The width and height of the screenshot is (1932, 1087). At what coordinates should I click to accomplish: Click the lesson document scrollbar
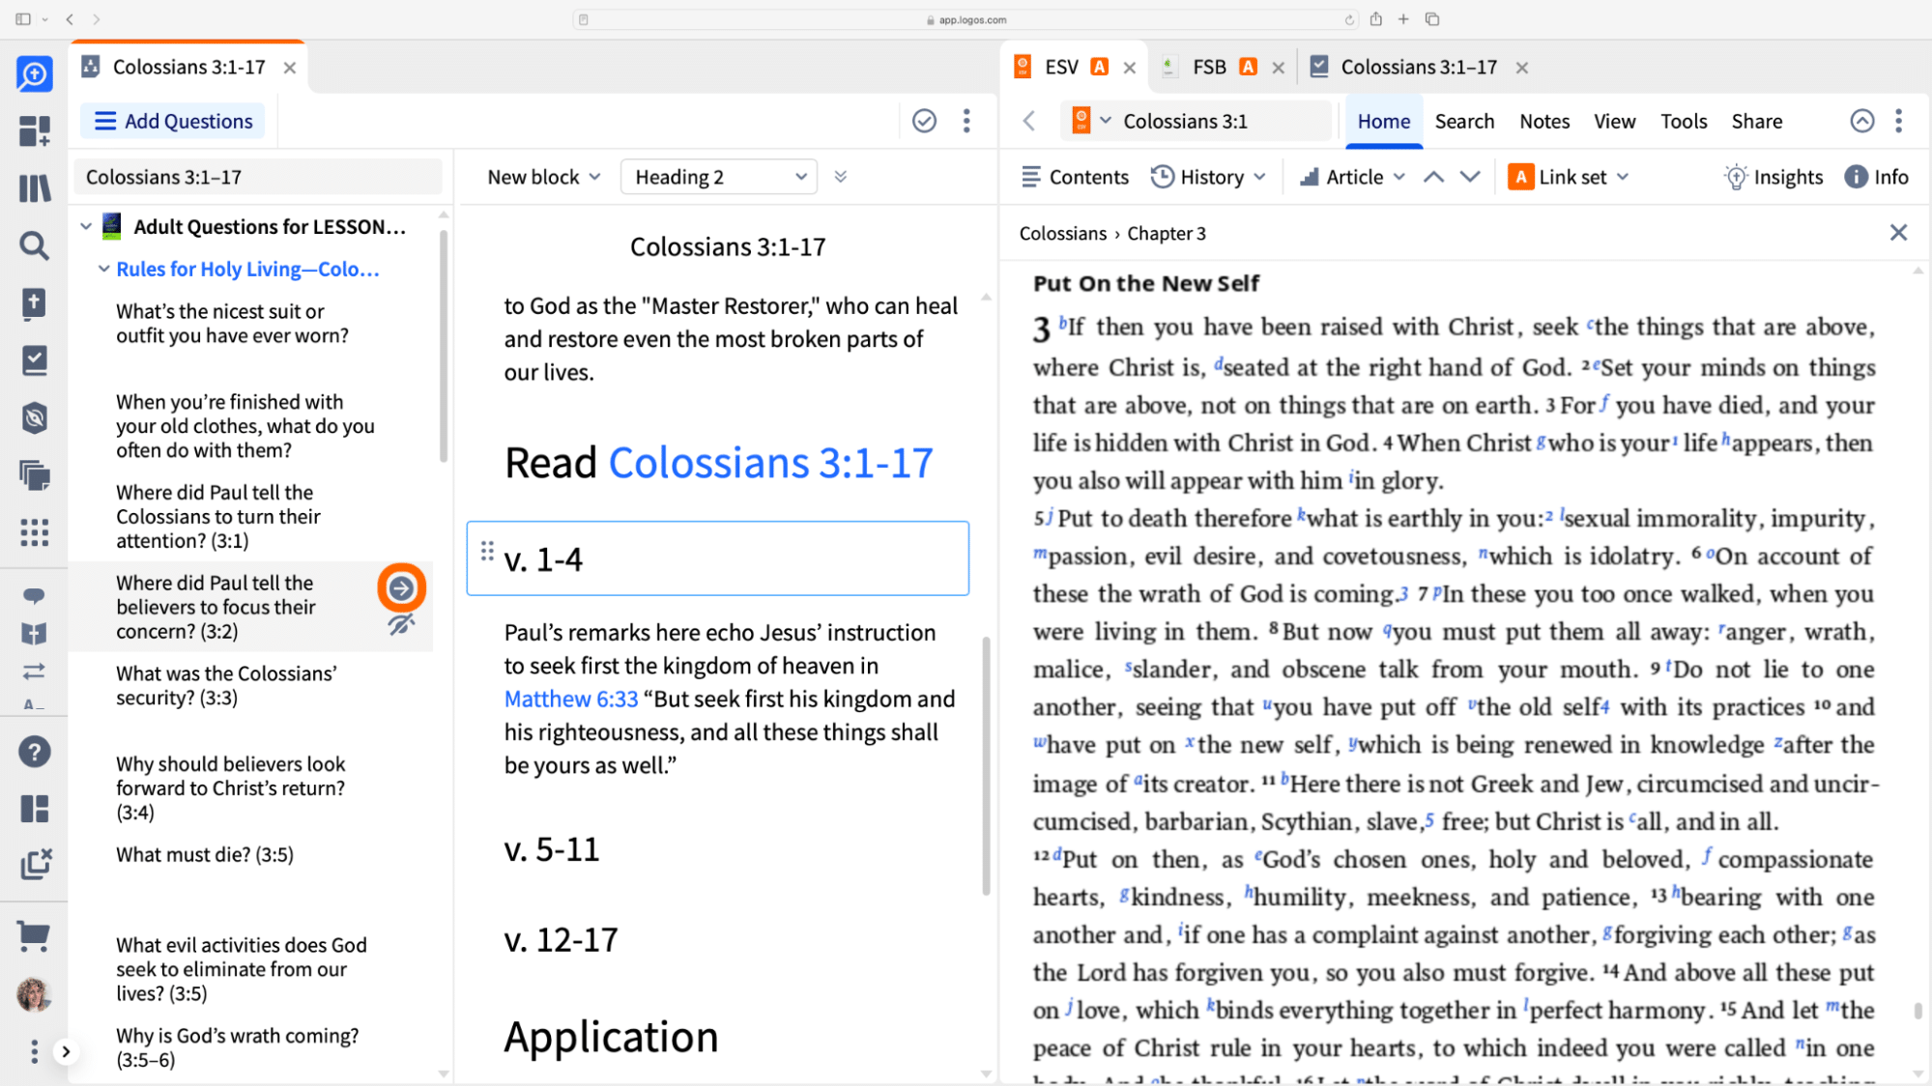click(x=986, y=765)
